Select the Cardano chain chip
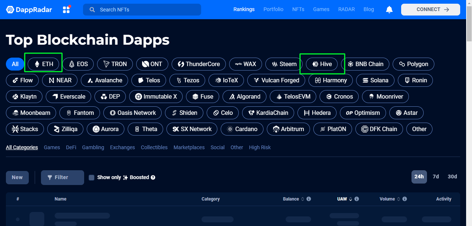The image size is (472, 226). coord(242,129)
